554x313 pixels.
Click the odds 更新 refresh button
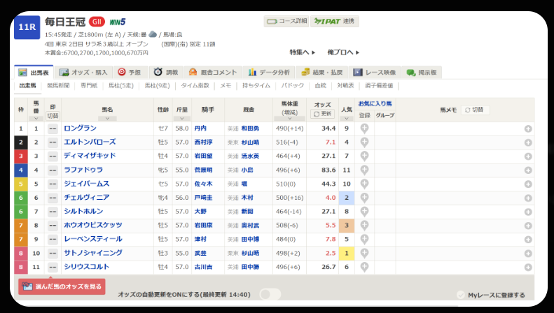[x=321, y=114]
